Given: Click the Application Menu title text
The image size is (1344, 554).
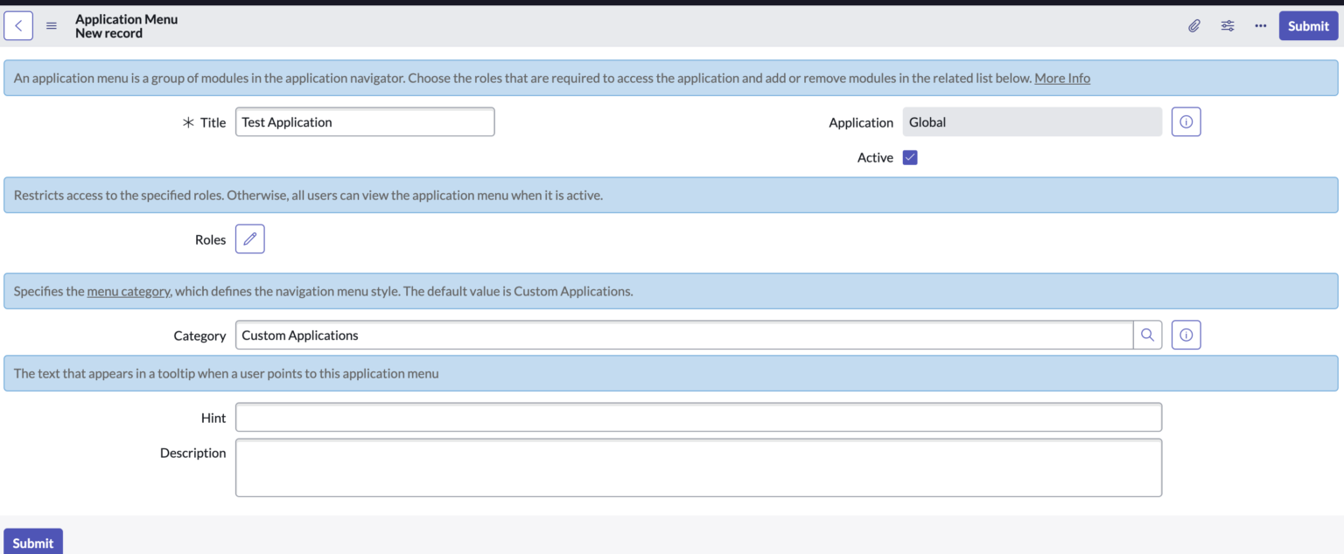Looking at the screenshot, I should tap(126, 18).
